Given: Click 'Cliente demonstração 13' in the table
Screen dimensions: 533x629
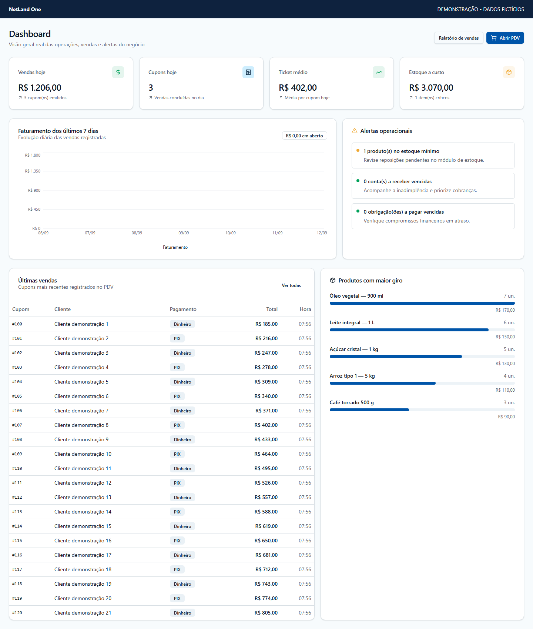Looking at the screenshot, I should [83, 497].
